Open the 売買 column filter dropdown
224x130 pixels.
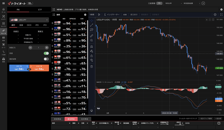(x=87, y=123)
